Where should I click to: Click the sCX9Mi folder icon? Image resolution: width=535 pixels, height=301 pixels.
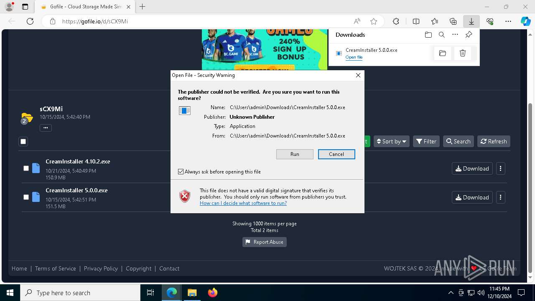(x=27, y=118)
